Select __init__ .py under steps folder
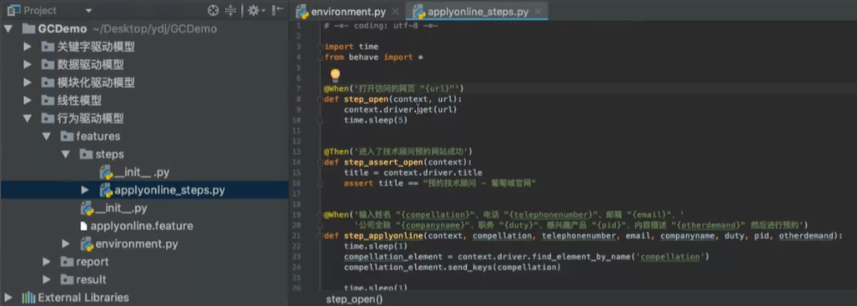This screenshot has width=857, height=306. [x=142, y=172]
